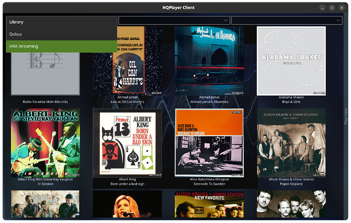Select the HRA Streaming option
The height and width of the screenshot is (223, 351).
(x=61, y=46)
